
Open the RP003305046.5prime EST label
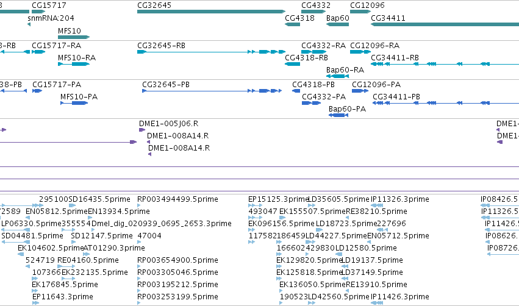pyautogui.click(x=177, y=272)
